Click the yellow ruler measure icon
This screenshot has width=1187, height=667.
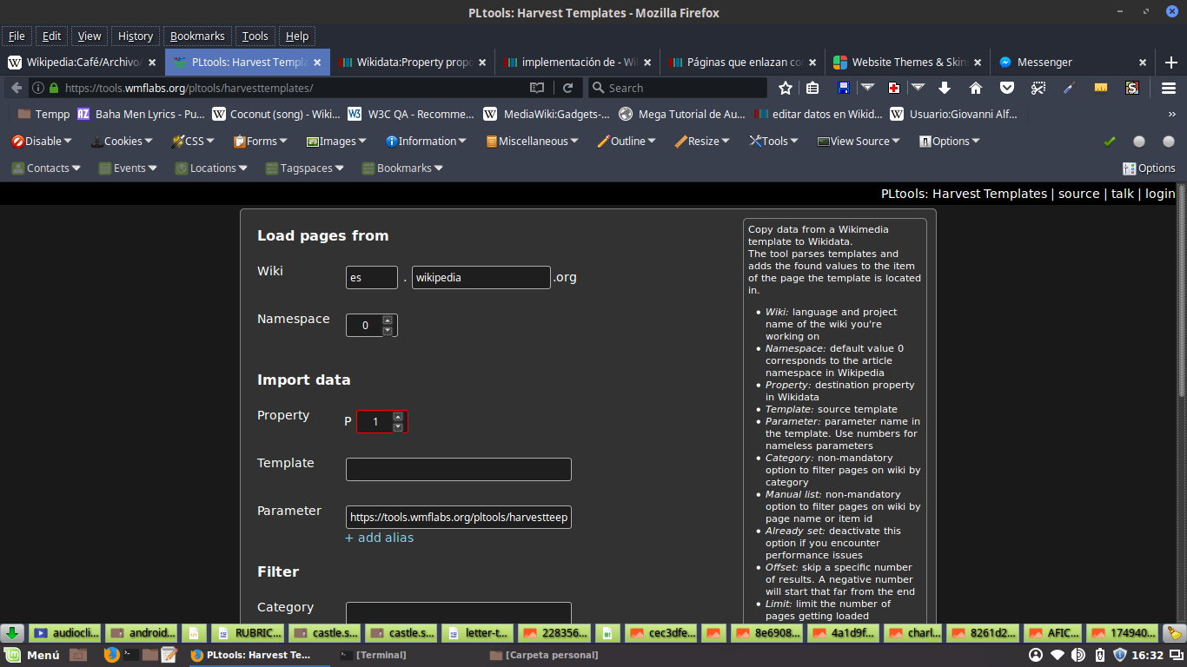tap(1101, 88)
